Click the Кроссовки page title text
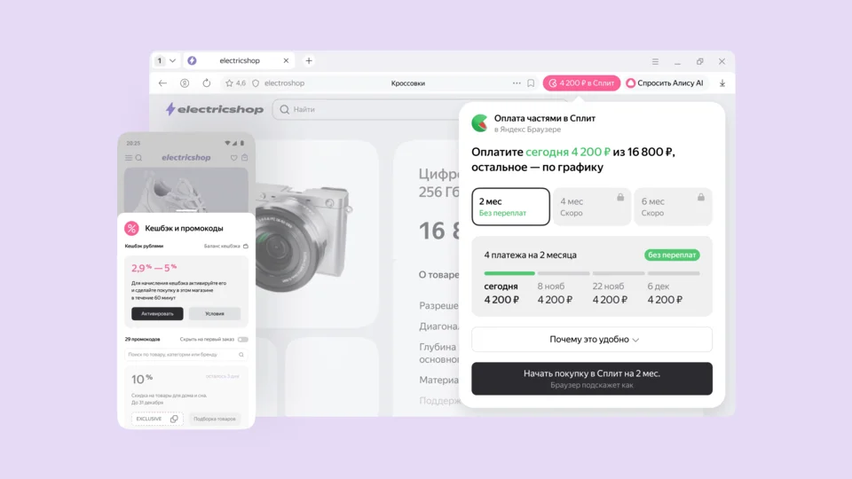This screenshot has width=852, height=479. pyautogui.click(x=408, y=83)
